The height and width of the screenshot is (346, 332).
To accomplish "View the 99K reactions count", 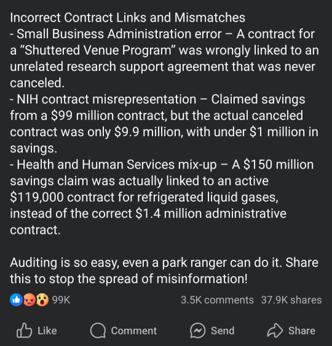I will pyautogui.click(x=61, y=300).
